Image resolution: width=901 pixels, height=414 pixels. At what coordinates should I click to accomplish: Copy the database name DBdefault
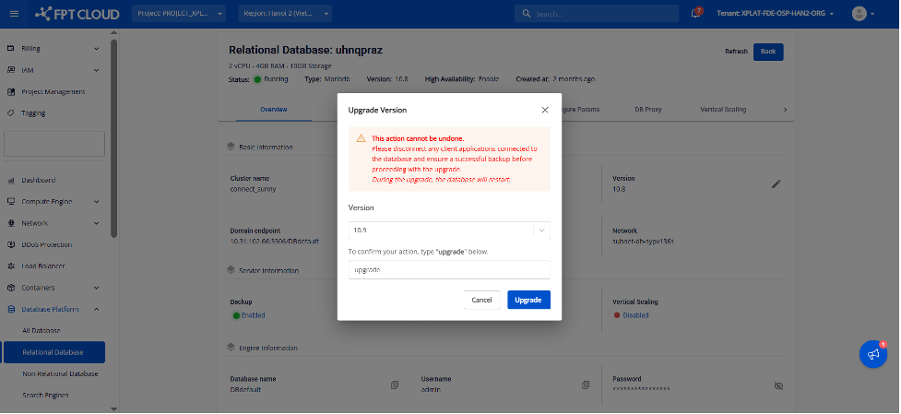click(x=394, y=384)
